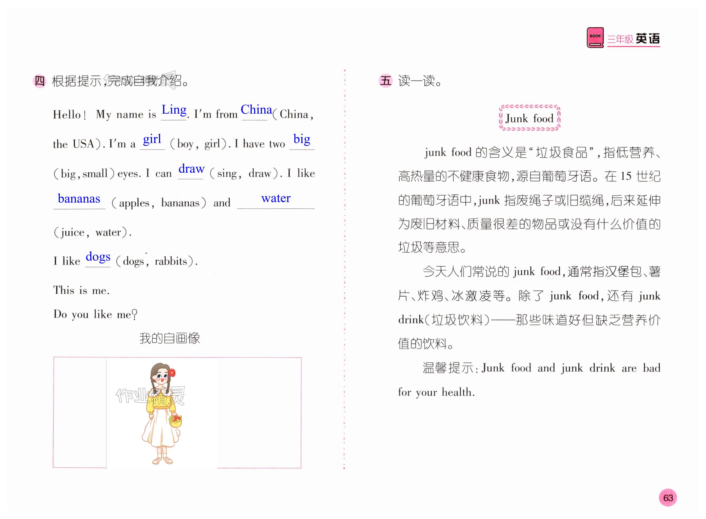Click the blue answer dogs
Screen dimensions: 706x519
coord(98,257)
